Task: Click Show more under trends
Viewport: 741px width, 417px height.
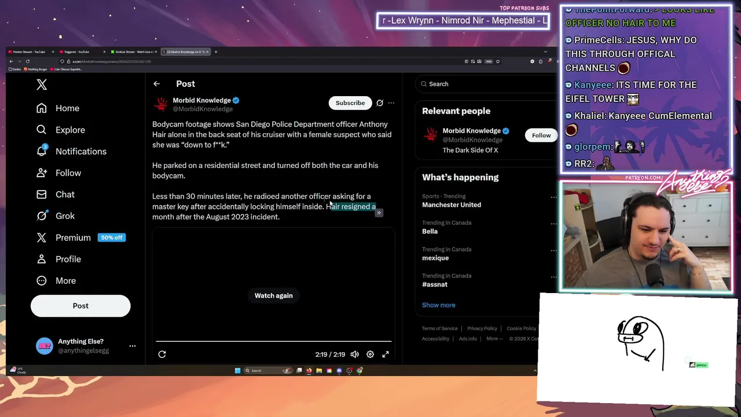Action: (439, 305)
